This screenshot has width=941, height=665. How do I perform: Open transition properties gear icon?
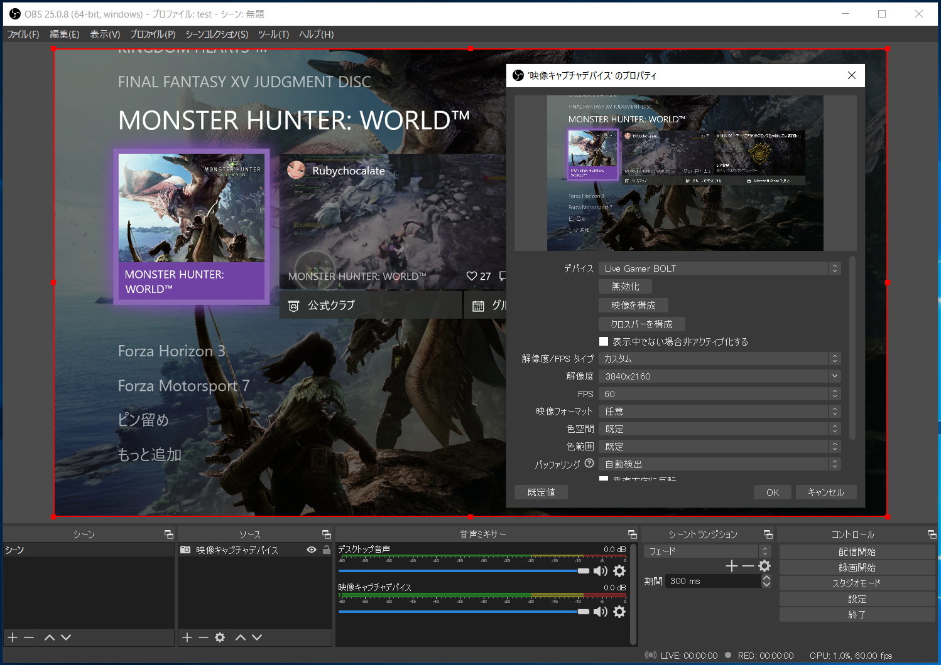click(764, 566)
